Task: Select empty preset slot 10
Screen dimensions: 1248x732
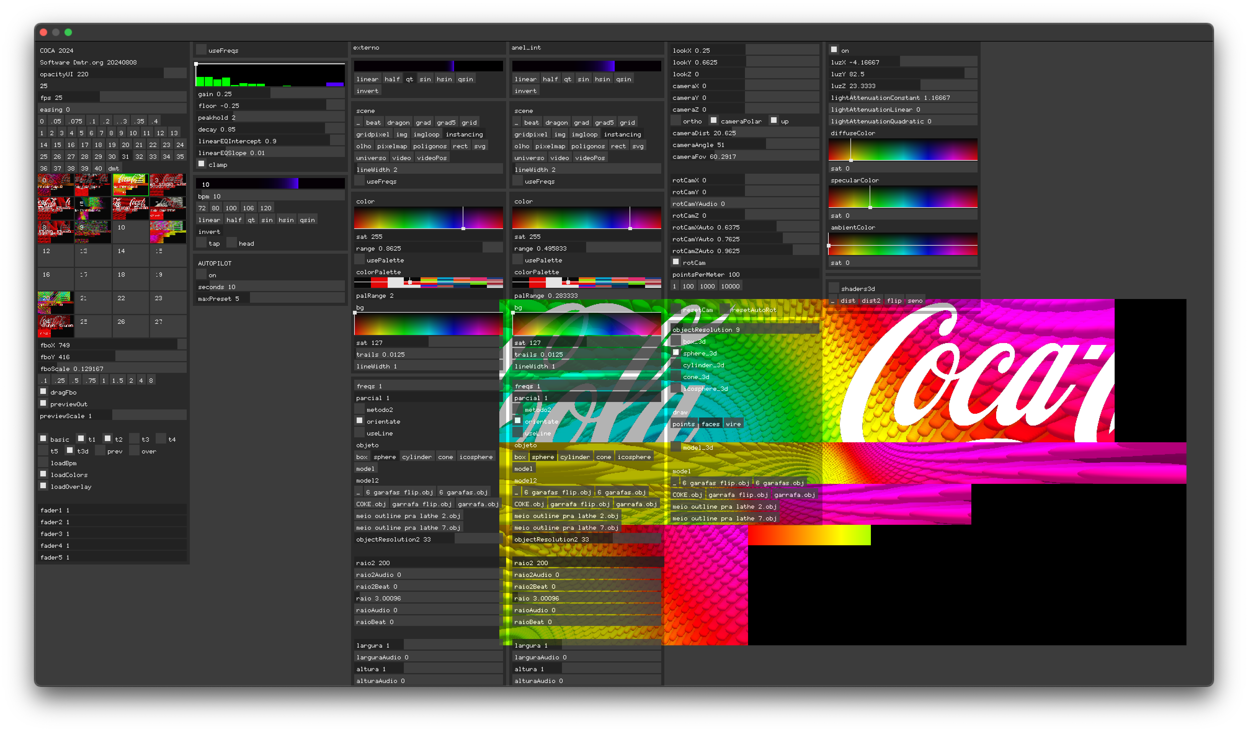Action: pyautogui.click(x=131, y=232)
